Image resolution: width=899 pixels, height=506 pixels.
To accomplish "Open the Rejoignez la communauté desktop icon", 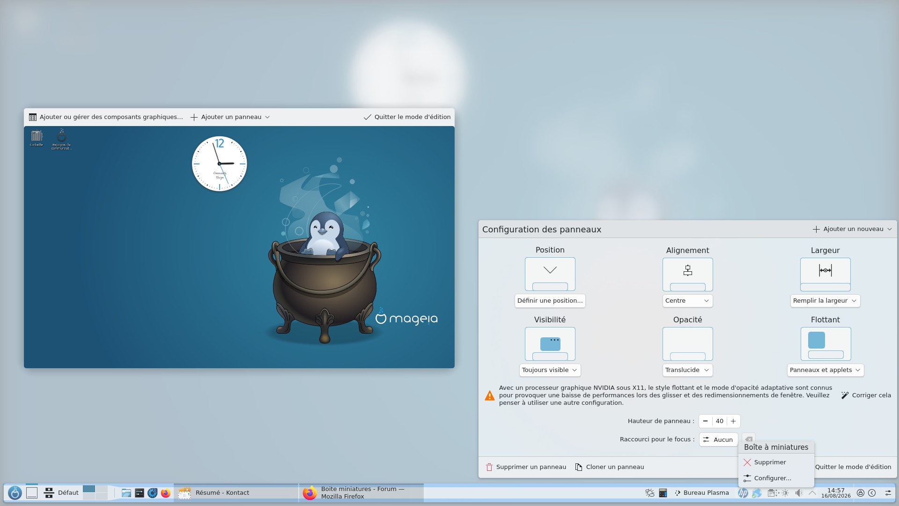I will (x=61, y=139).
